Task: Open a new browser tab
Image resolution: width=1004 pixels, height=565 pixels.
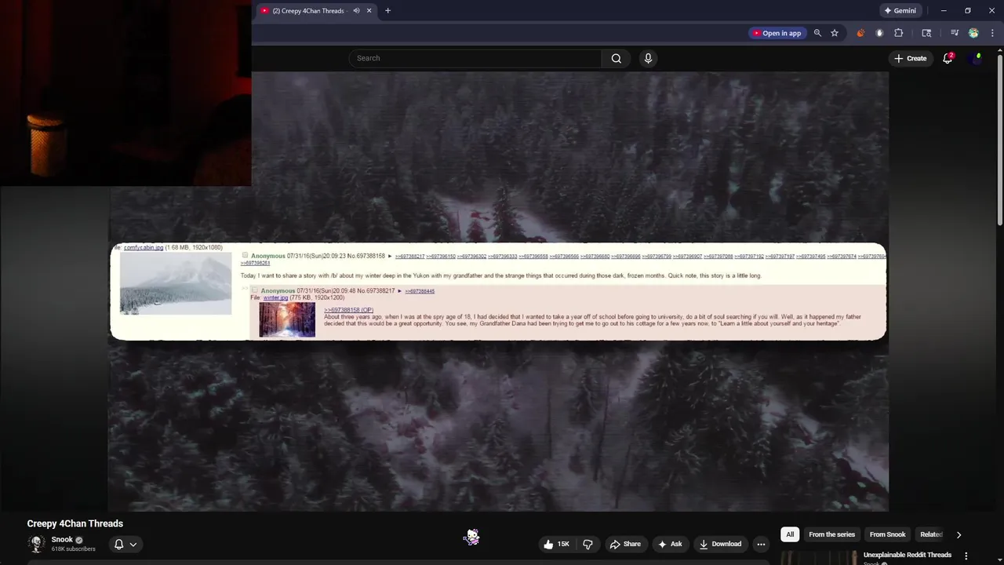Action: tap(387, 11)
